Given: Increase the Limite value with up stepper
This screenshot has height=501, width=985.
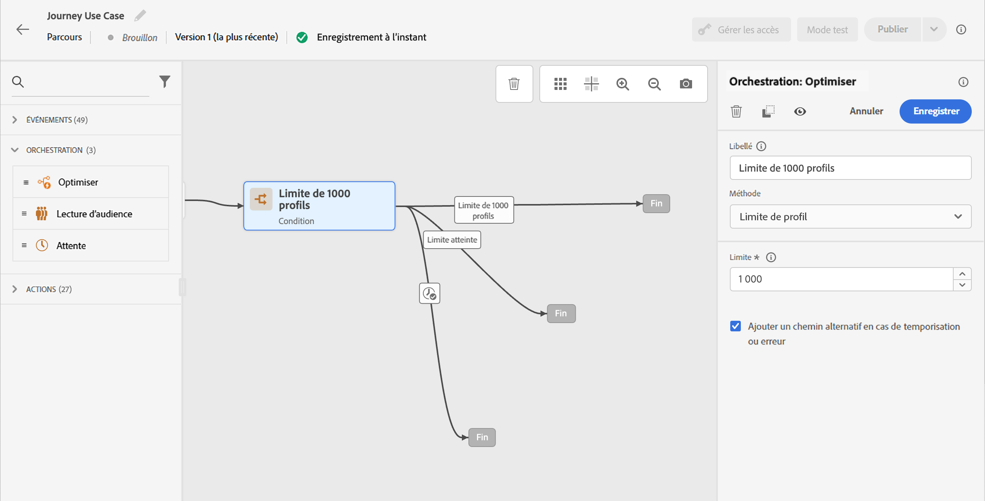Looking at the screenshot, I should click(962, 274).
